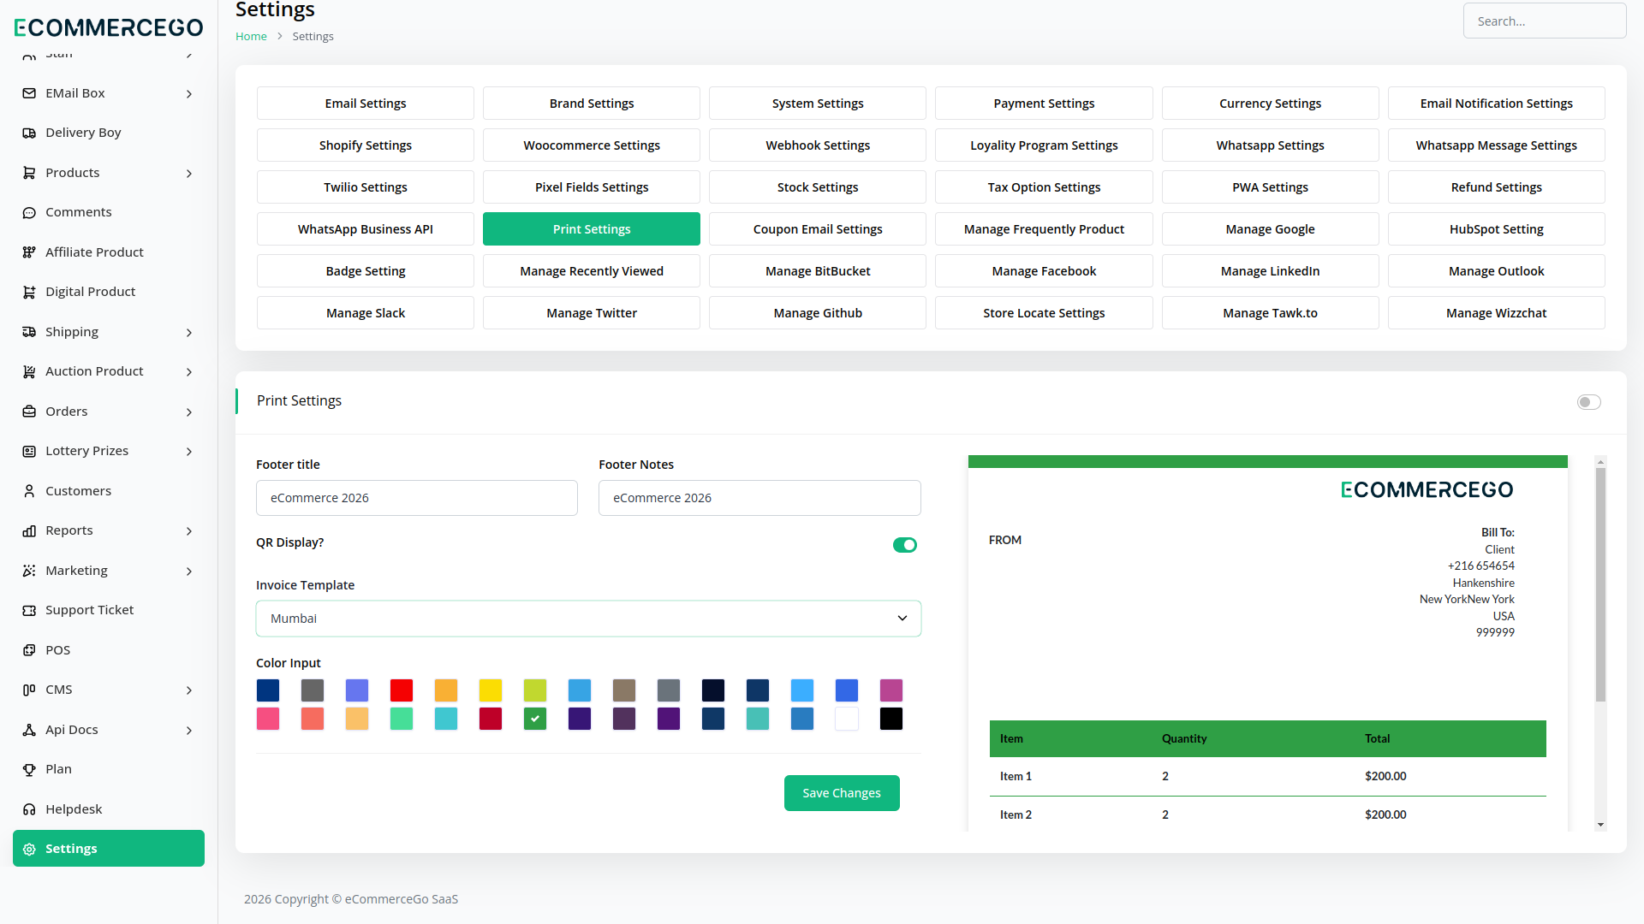Image resolution: width=1644 pixels, height=924 pixels.
Task: Click the Helpdesk headset icon
Action: [29, 809]
